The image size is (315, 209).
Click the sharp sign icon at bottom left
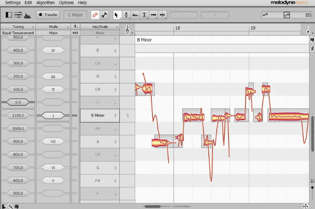click(17, 206)
